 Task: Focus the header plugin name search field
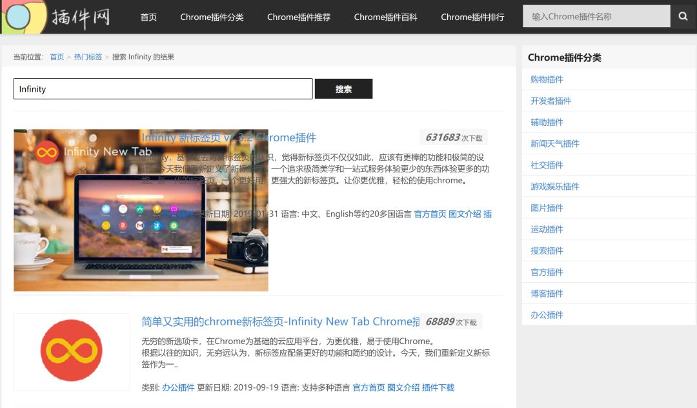click(x=596, y=16)
